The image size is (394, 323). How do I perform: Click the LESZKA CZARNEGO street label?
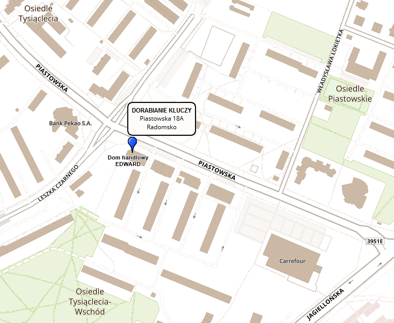(59, 183)
